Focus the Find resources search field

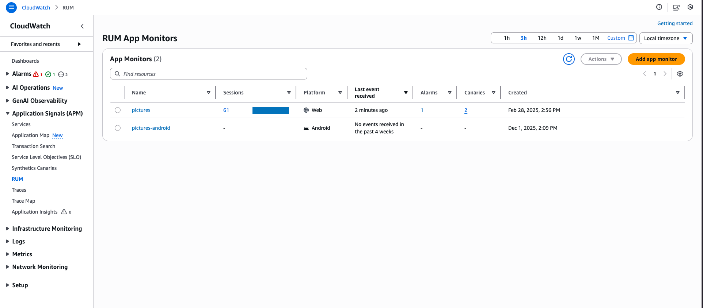[x=209, y=74]
